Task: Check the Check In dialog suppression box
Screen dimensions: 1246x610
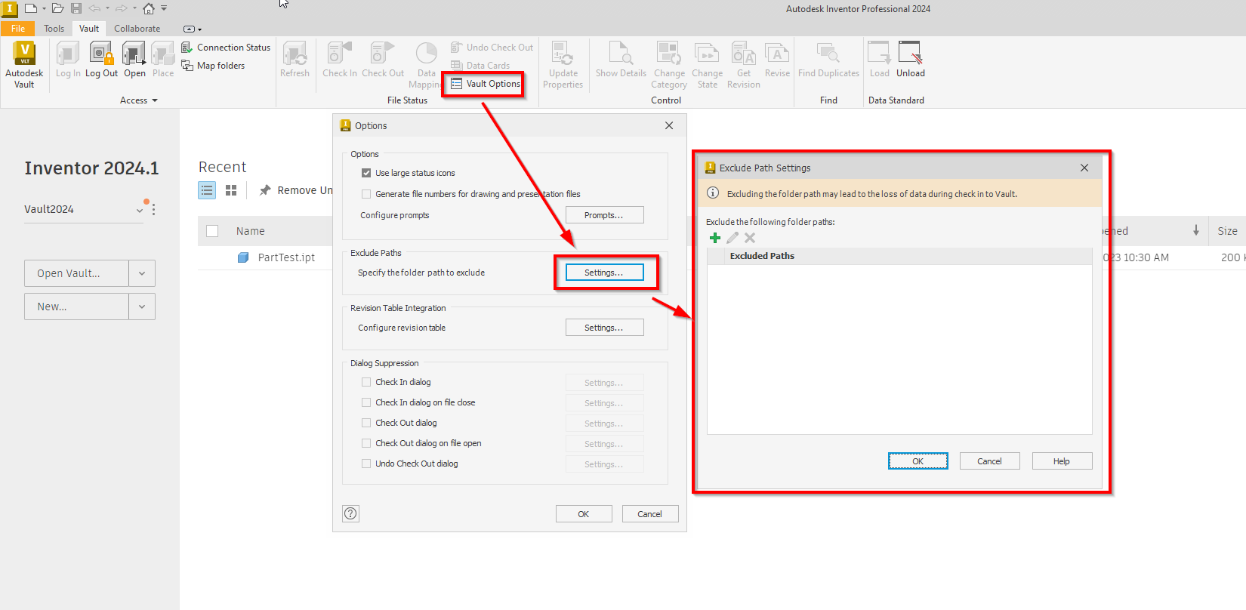Action: point(366,382)
